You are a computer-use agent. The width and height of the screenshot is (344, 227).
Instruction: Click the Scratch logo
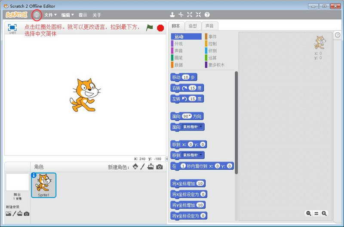pos(16,15)
